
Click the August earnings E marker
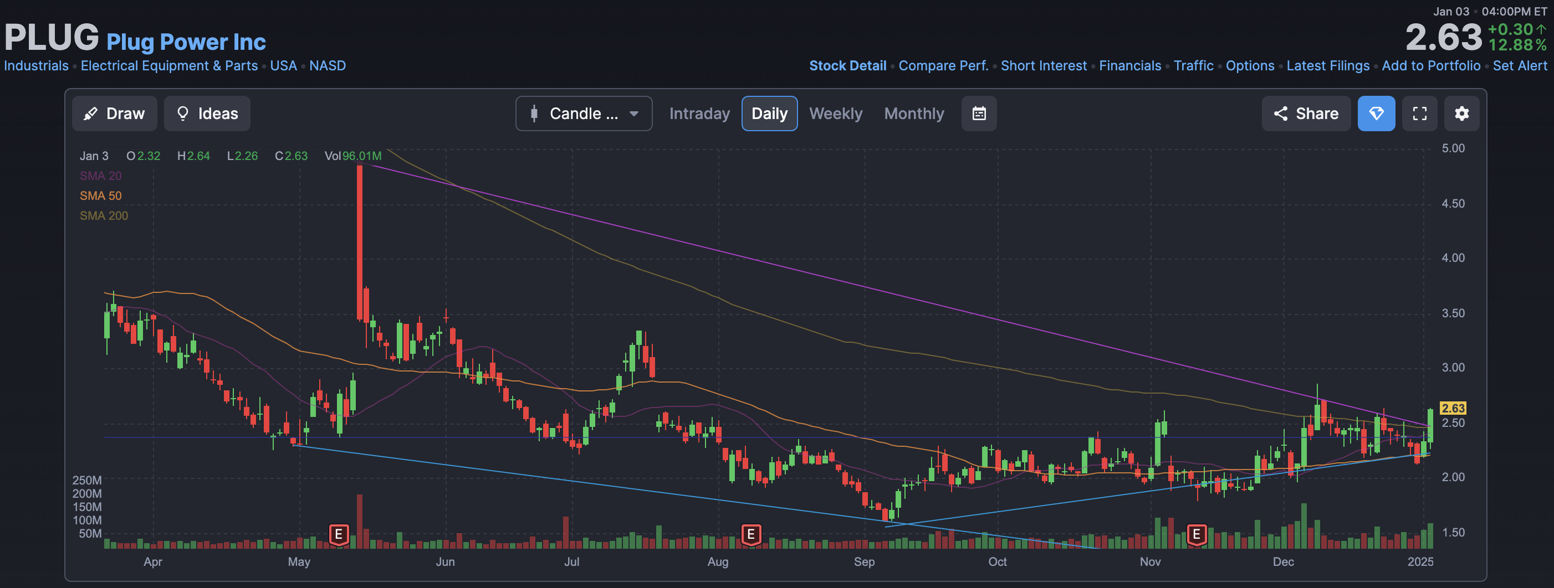click(750, 534)
